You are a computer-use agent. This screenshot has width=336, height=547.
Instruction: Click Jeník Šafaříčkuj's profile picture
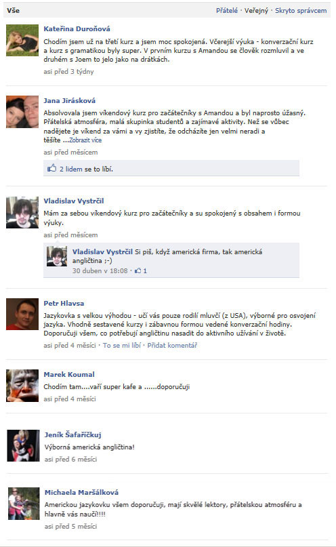pos(23,446)
